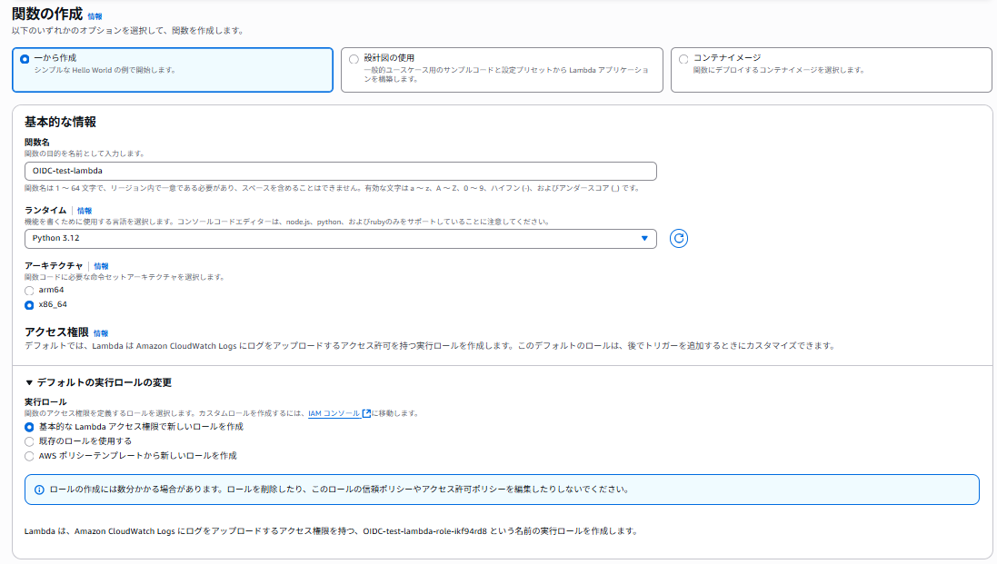Viewport: 997px width, 564px height.
Task: Click the アクセス権限 heading text
Action: coord(56,332)
